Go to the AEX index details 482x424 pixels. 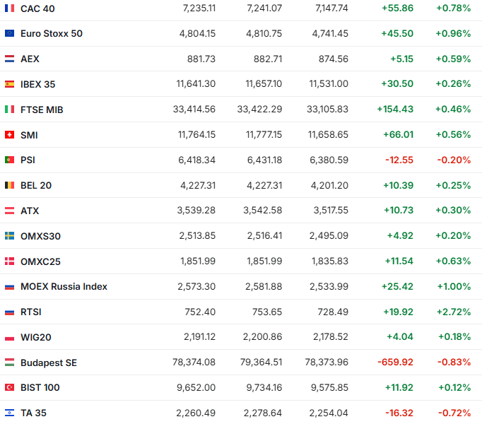click(x=30, y=59)
